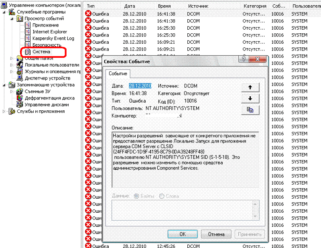Screen dimensions: 321x248
Task: Click the Отсутствует category value in dialog
Action: click(x=197, y=94)
